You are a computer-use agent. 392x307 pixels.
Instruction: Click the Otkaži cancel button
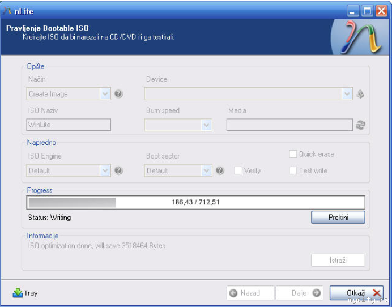[356, 293]
